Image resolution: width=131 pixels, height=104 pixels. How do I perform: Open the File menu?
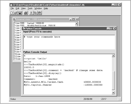coord(12,8)
